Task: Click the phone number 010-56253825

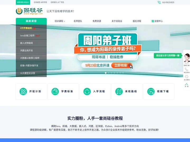Action: [168, 2]
